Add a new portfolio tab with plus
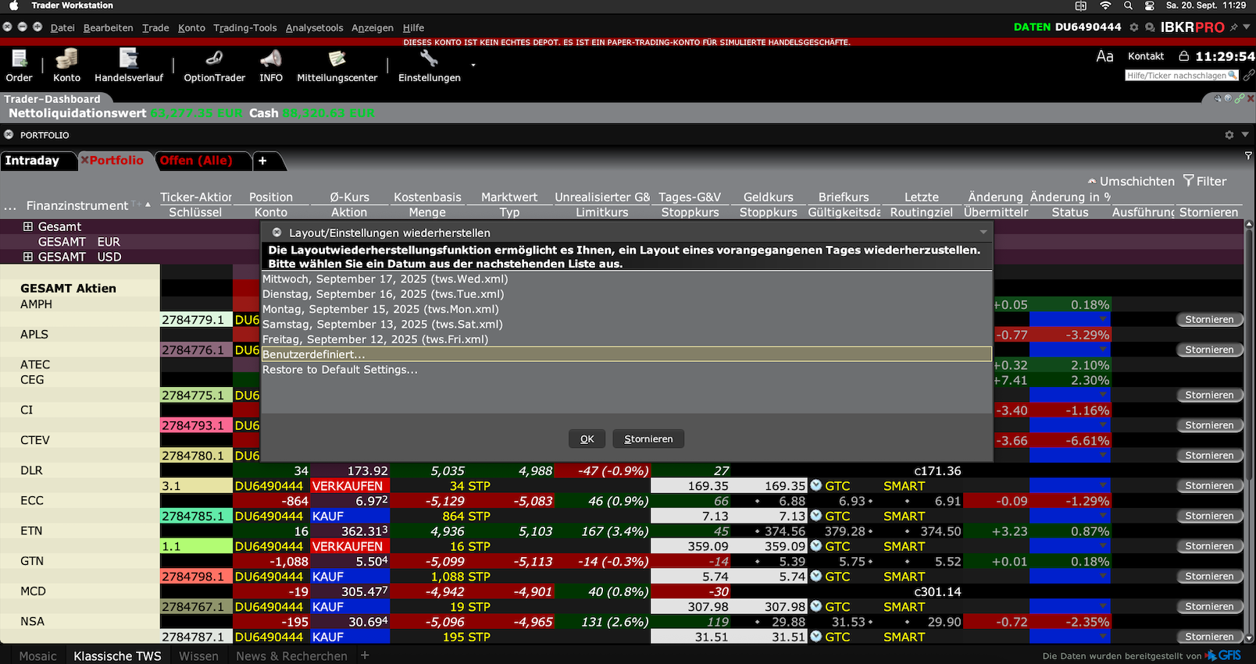 coord(263,161)
